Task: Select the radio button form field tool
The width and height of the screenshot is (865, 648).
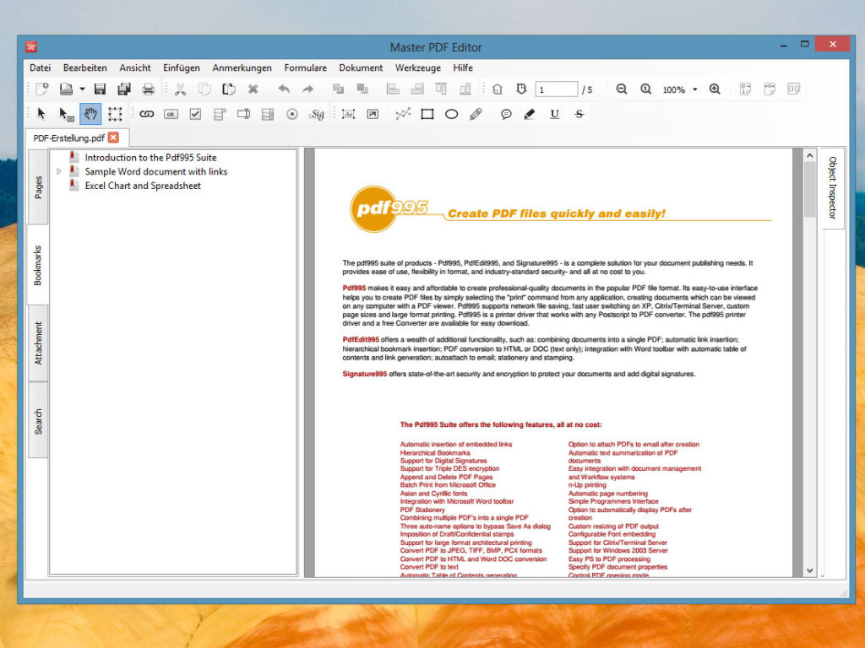Action: point(292,114)
